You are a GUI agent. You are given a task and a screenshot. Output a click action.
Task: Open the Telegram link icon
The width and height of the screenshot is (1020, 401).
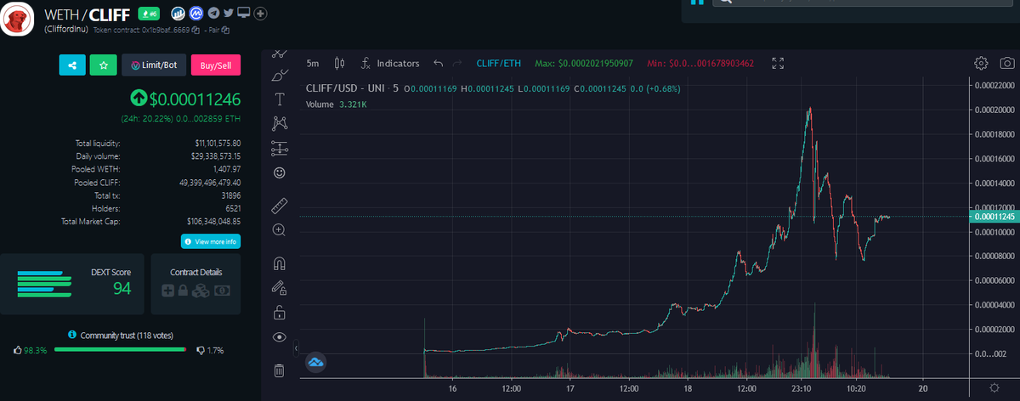(212, 14)
